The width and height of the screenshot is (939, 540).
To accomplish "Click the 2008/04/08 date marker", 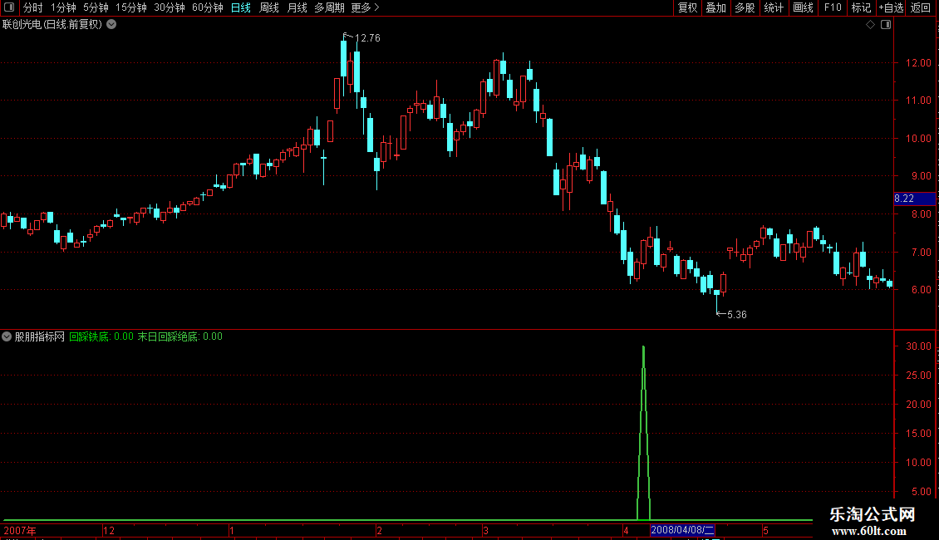I will (683, 530).
